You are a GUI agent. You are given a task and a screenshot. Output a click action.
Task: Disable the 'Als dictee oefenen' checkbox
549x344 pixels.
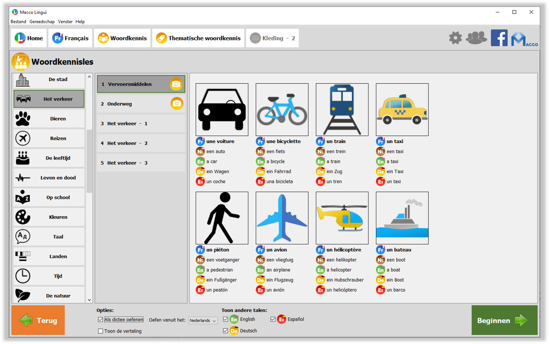(x=101, y=320)
